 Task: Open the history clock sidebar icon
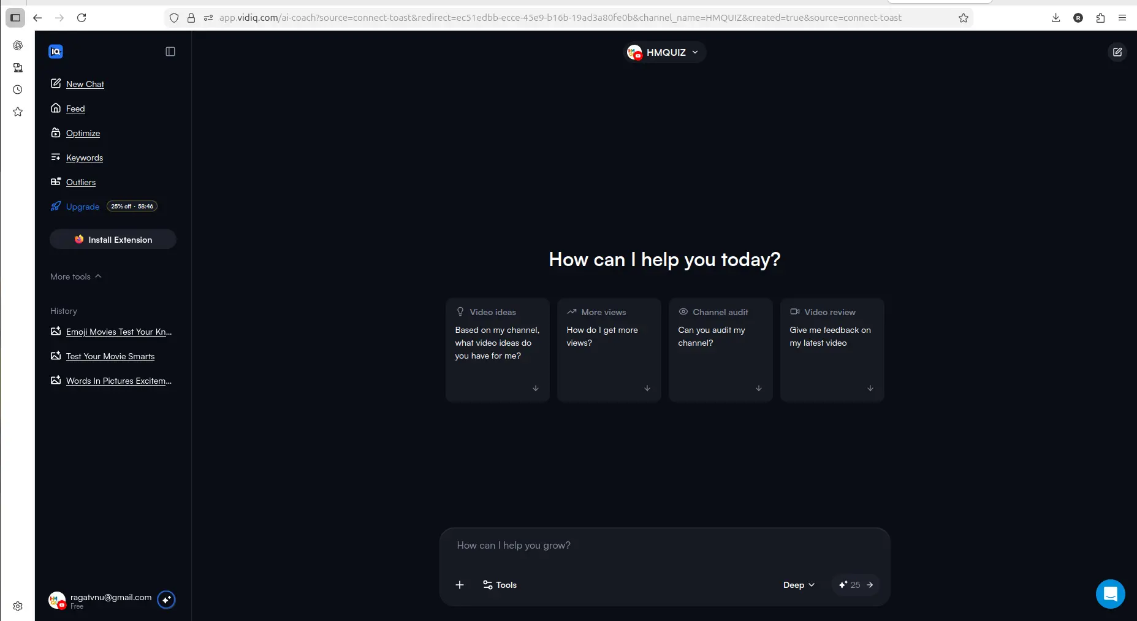pos(18,90)
